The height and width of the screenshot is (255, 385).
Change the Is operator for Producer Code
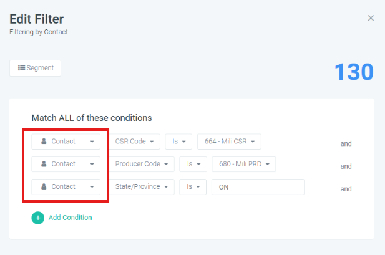[193, 164]
